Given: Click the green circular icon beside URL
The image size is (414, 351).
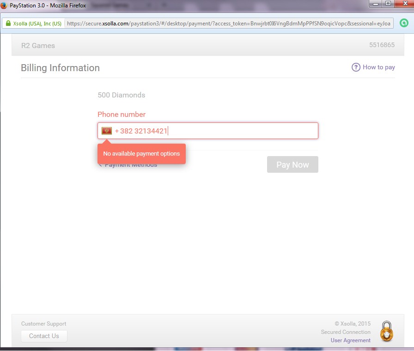Looking at the screenshot, I should coord(403,23).
